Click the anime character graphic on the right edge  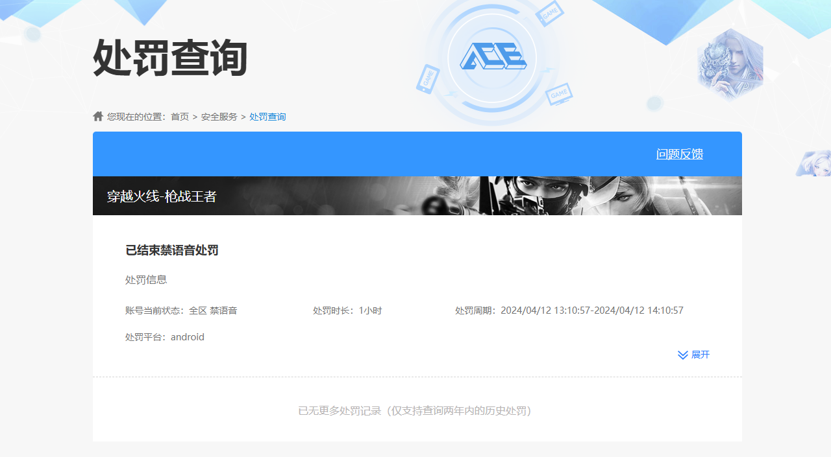point(815,163)
